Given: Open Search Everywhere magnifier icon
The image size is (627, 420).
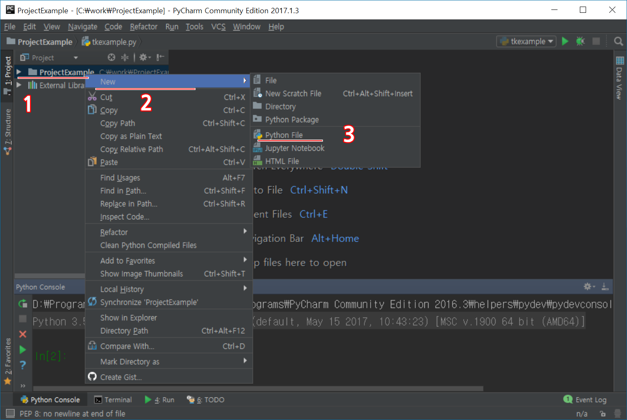Looking at the screenshot, I should [x=618, y=41].
